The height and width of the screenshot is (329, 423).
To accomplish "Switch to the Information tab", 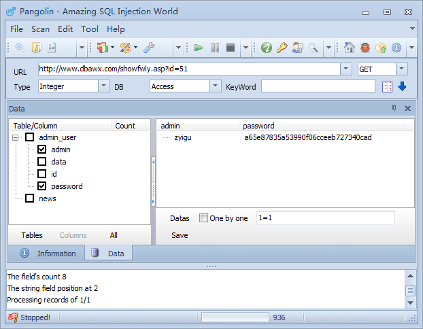I will click(x=47, y=254).
